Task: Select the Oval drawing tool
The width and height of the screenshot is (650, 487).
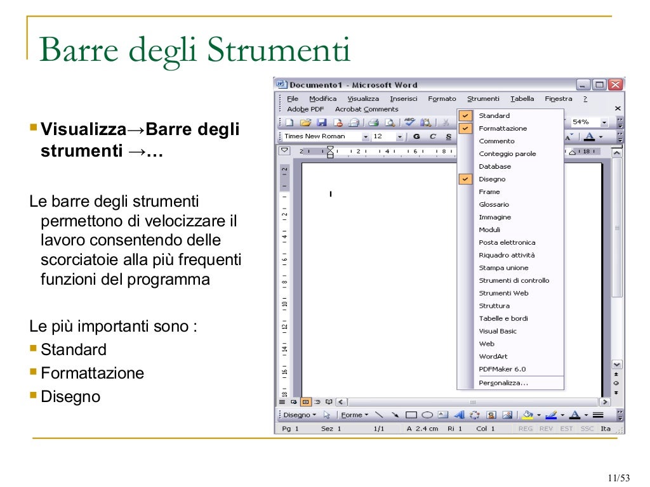Action: pos(427,415)
